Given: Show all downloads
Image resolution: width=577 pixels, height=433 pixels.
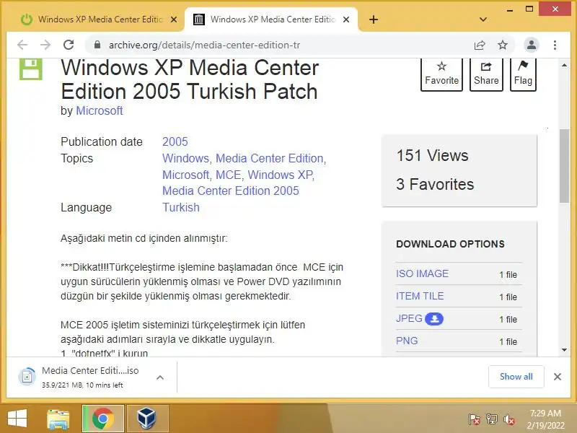Looking at the screenshot, I should coord(516,377).
